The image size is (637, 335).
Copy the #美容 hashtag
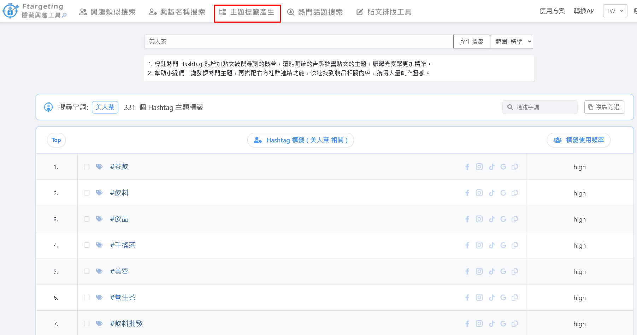pyautogui.click(x=515, y=271)
